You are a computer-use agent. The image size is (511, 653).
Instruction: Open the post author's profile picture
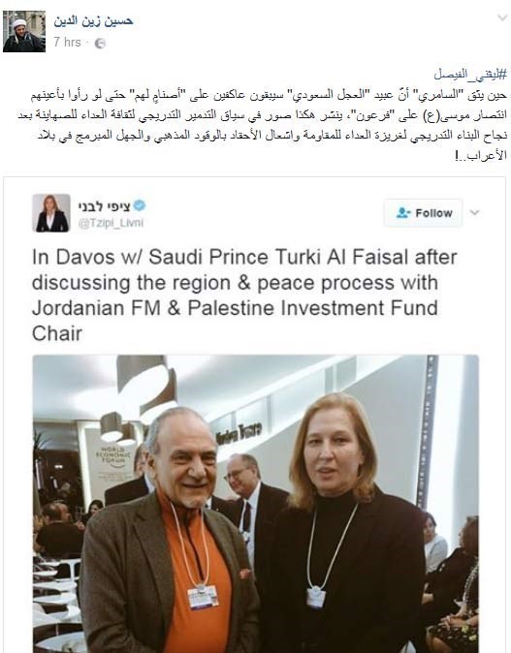[x=24, y=32]
